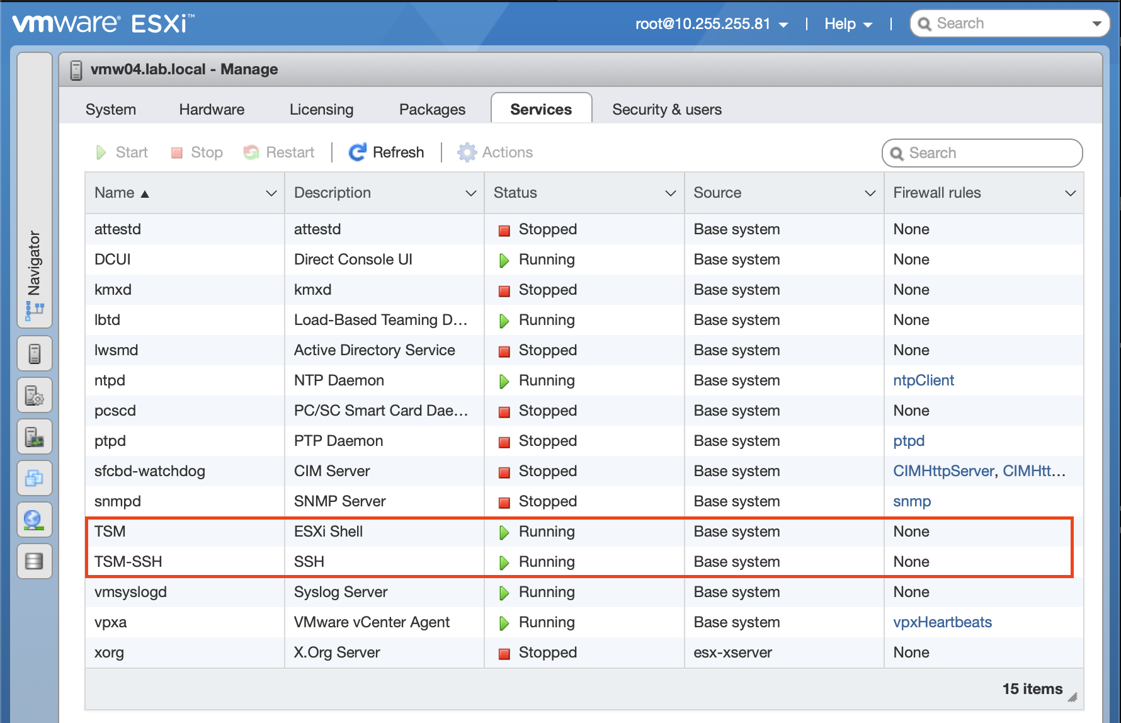Expand the top search box dropdown arrow

[1096, 24]
